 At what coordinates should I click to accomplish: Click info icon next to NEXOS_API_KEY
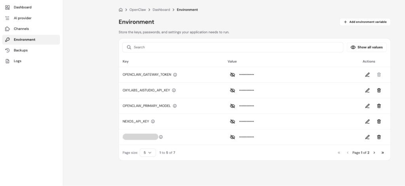(153, 121)
